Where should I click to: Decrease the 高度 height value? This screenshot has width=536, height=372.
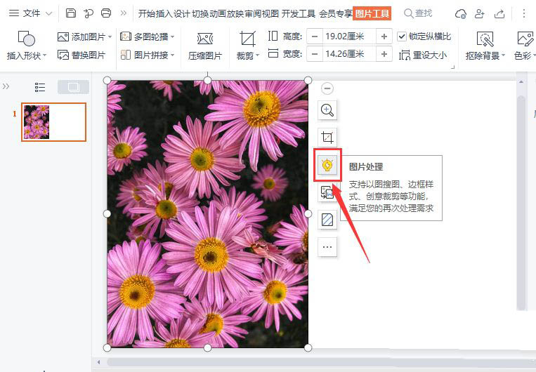pos(315,36)
